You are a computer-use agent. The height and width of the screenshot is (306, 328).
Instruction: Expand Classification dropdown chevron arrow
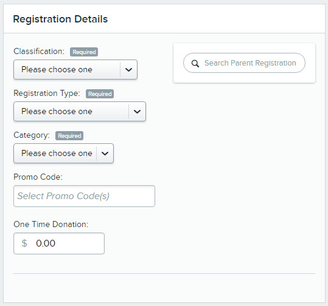tap(128, 70)
